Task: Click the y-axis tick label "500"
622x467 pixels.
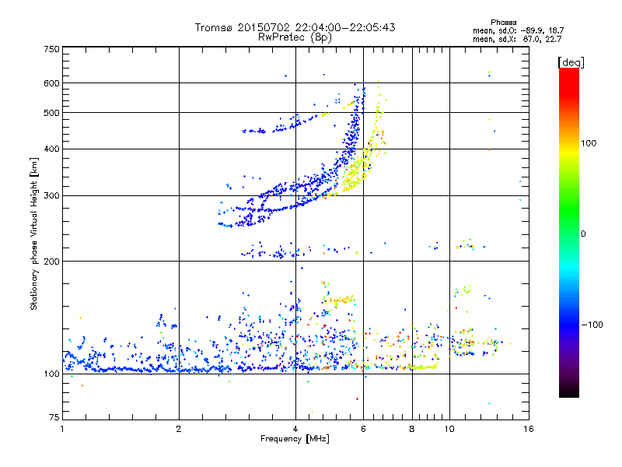Action: [51, 113]
